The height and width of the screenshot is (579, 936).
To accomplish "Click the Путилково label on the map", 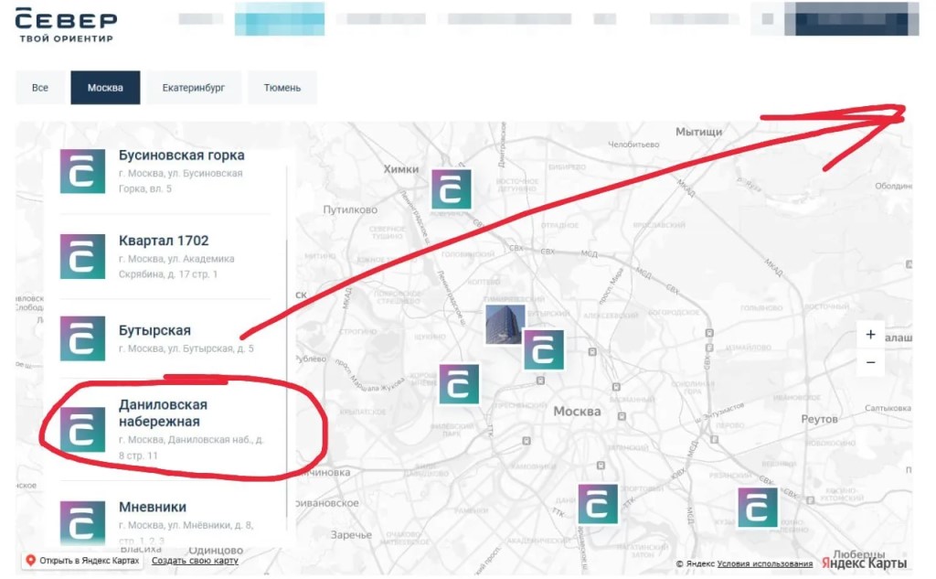I will click(x=350, y=209).
